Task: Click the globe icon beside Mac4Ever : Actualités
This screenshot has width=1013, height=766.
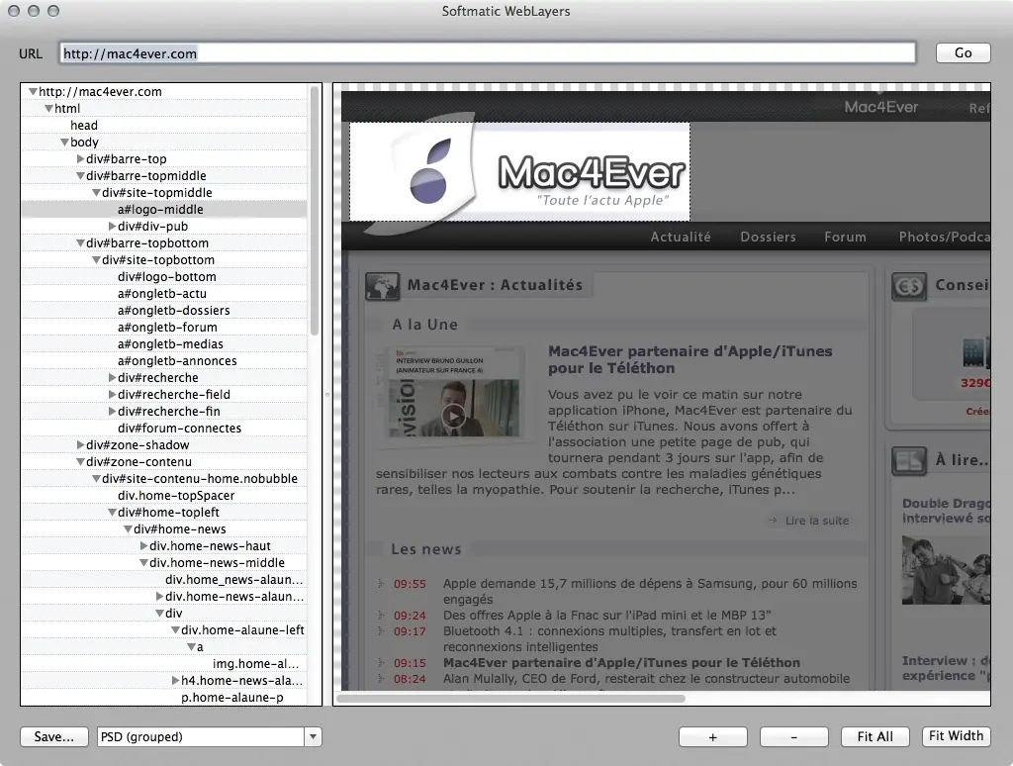Action: pyautogui.click(x=384, y=285)
